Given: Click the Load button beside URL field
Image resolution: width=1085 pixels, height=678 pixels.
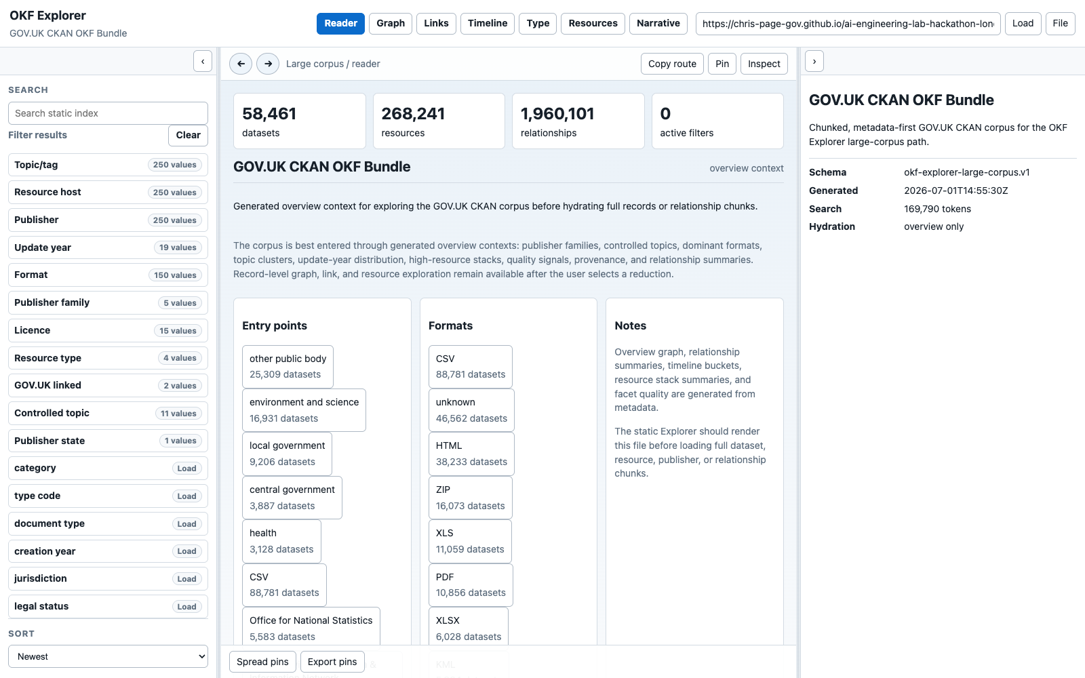Looking at the screenshot, I should (x=1023, y=23).
